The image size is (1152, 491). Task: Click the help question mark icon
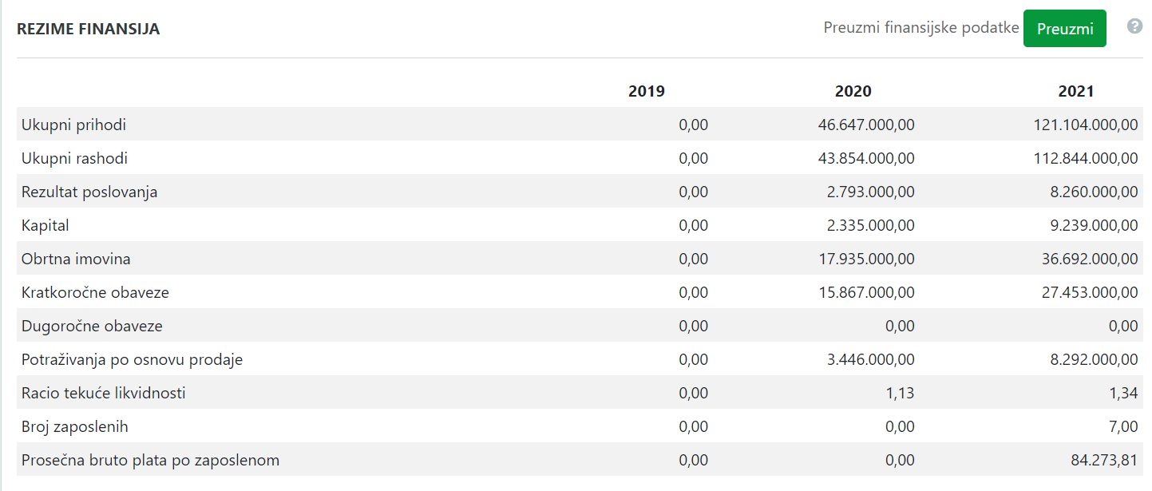click(1134, 26)
